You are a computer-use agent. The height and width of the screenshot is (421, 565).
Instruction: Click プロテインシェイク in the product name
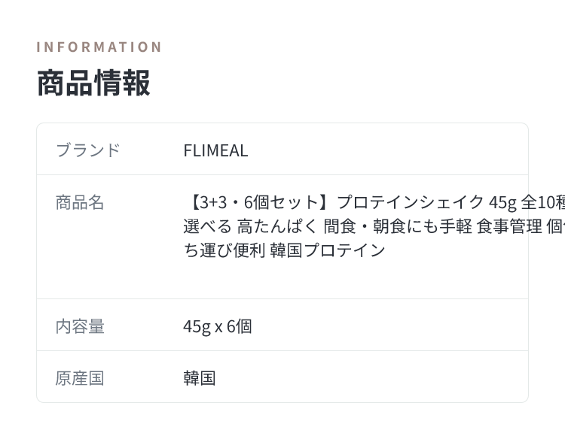pos(411,202)
